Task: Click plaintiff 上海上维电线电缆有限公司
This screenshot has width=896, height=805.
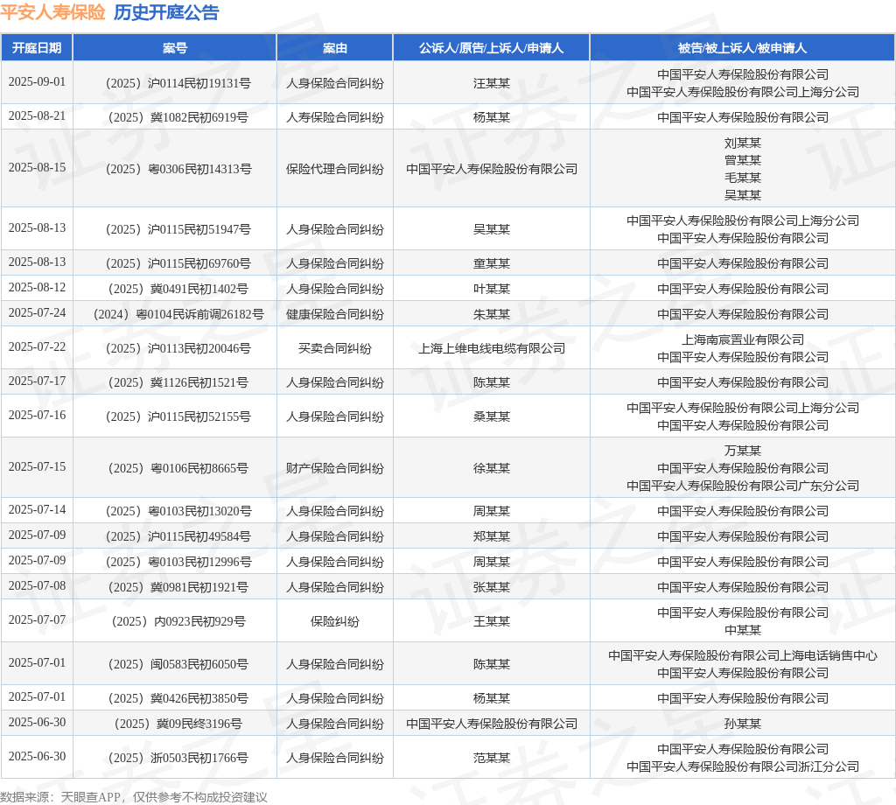Action: [492, 348]
